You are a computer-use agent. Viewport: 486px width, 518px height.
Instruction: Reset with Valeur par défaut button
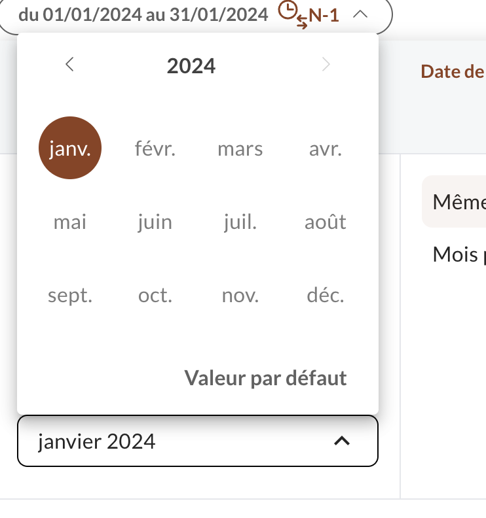265,378
